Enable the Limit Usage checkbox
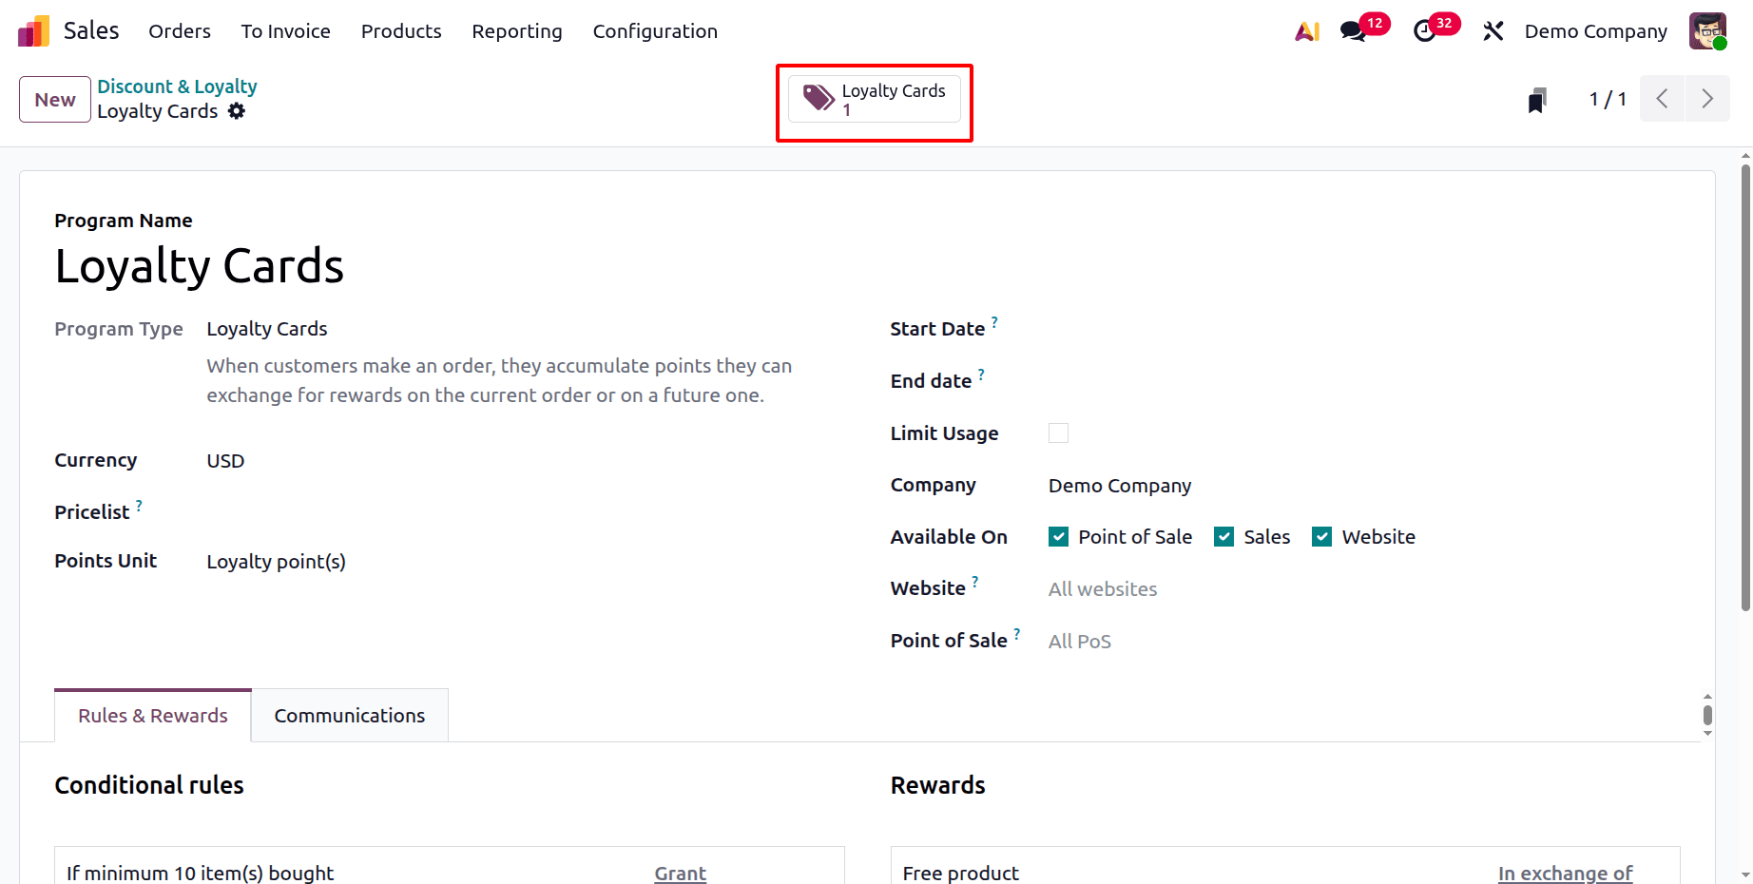Screen dimensions: 1753x884 (1058, 432)
